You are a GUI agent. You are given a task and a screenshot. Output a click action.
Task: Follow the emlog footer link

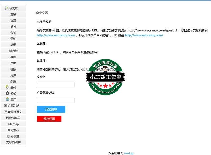pyautogui.click(x=129, y=153)
